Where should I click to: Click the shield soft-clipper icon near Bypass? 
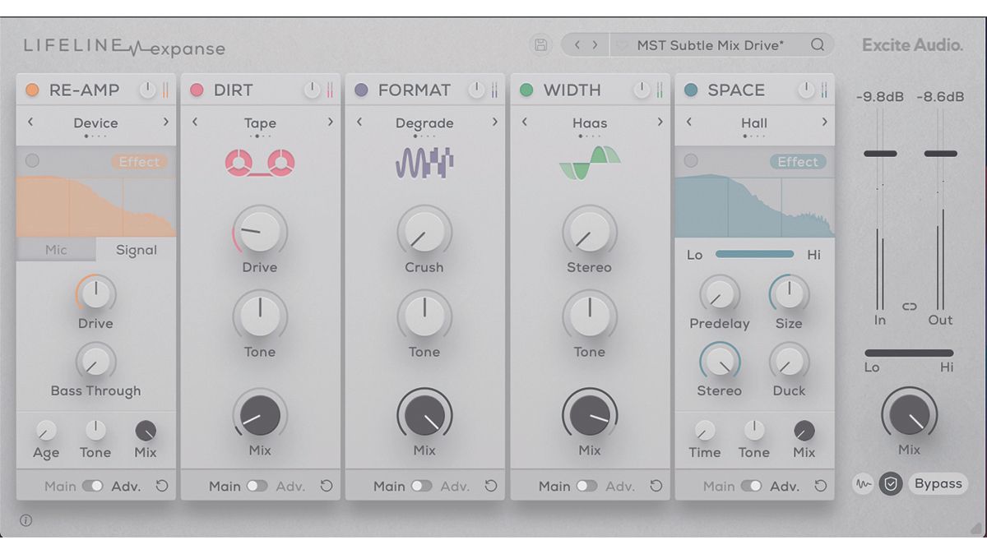tap(890, 485)
